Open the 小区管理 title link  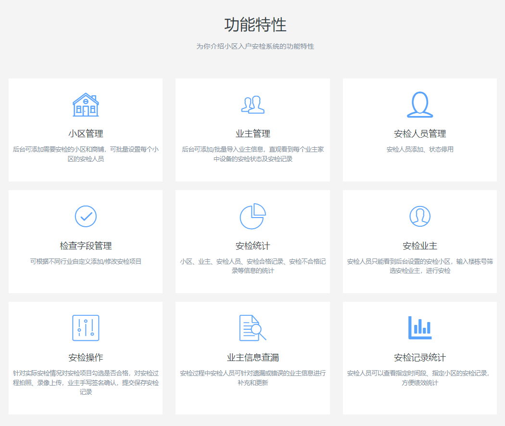click(86, 134)
